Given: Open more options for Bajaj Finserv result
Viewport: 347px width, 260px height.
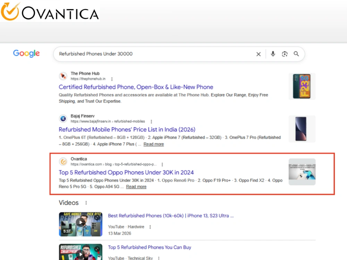Looking at the screenshot, I should 151,122.
